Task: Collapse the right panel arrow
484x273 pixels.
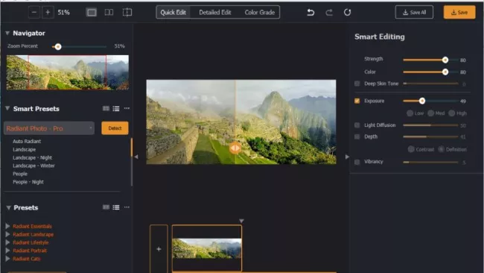Action: tap(347, 157)
